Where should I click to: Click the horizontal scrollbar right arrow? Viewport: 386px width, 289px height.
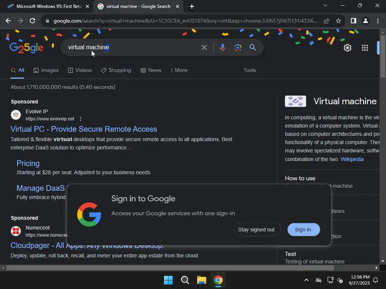click(x=377, y=268)
